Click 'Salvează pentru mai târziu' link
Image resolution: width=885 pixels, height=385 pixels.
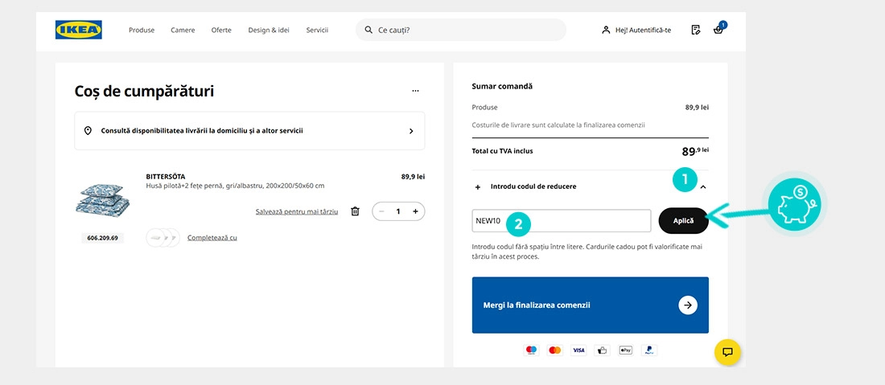pos(297,211)
